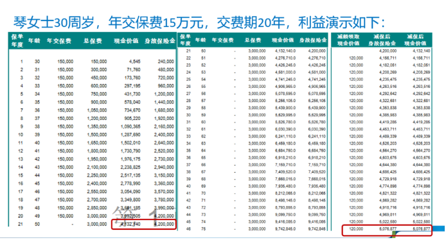The height and width of the screenshot is (249, 446).
Task: Click the slide title beginning 琴女士30周岁
Action: (x=199, y=22)
